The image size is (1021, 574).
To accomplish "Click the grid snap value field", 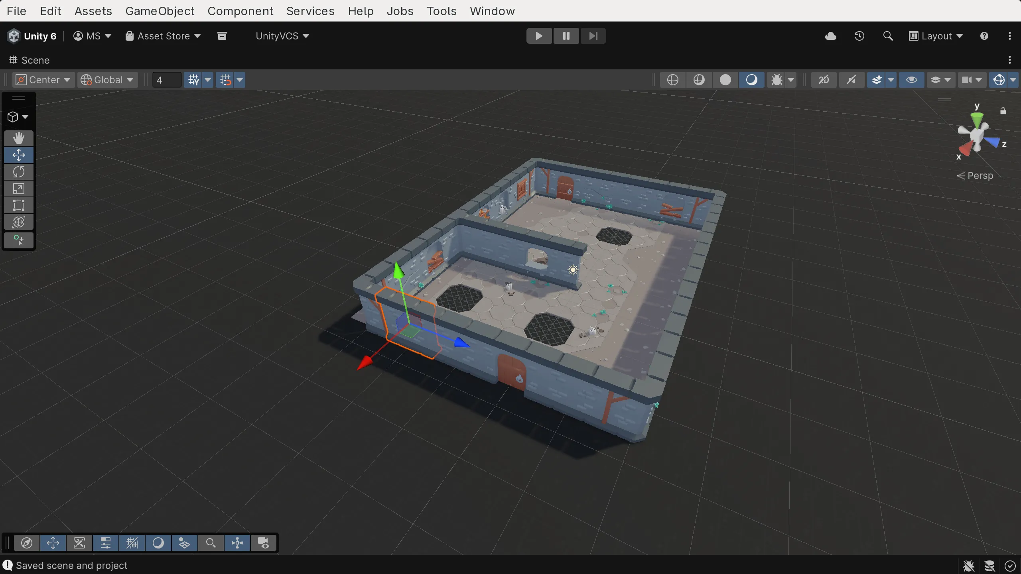I will 167,80.
